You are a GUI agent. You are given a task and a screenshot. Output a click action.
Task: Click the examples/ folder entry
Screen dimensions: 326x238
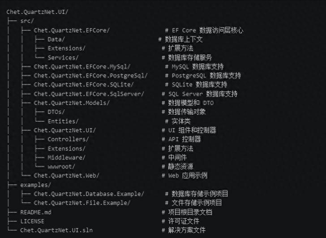(x=35, y=185)
